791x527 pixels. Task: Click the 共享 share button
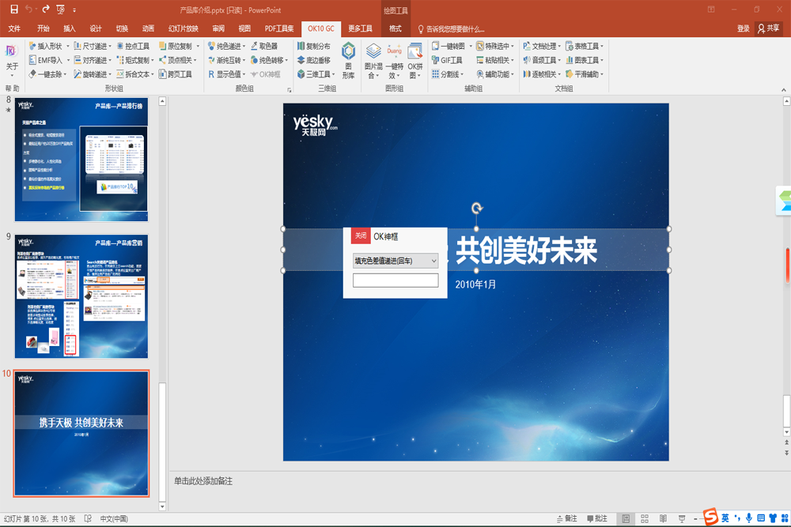pyautogui.click(x=768, y=28)
